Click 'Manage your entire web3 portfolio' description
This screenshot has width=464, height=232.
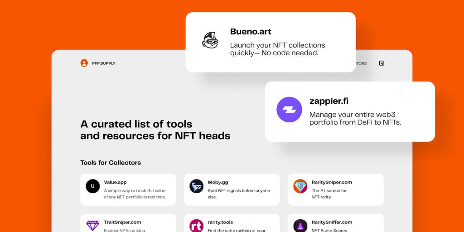(355, 118)
